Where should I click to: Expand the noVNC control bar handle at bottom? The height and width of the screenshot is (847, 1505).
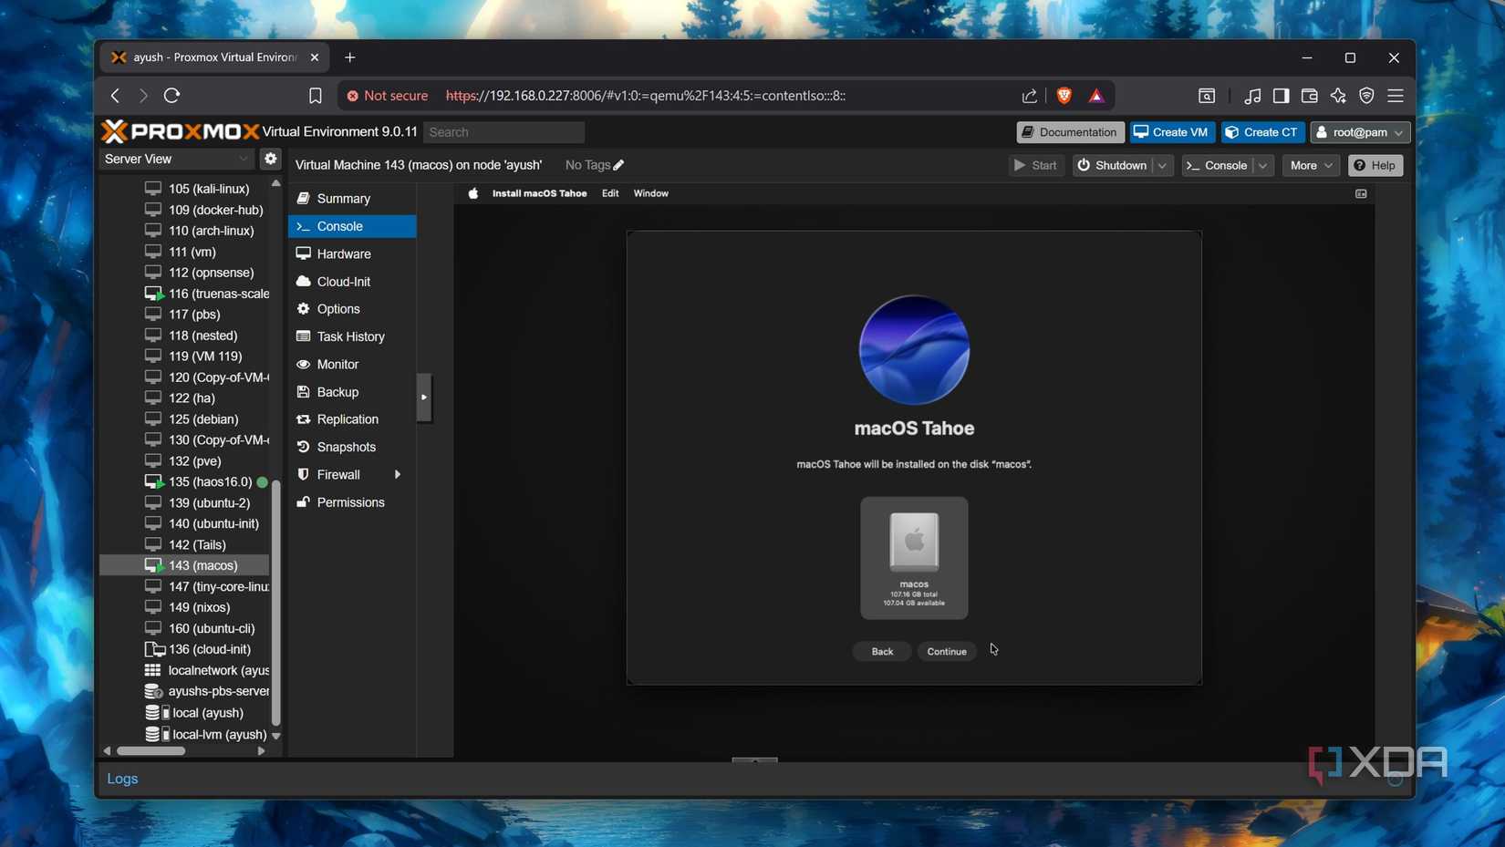point(754,759)
